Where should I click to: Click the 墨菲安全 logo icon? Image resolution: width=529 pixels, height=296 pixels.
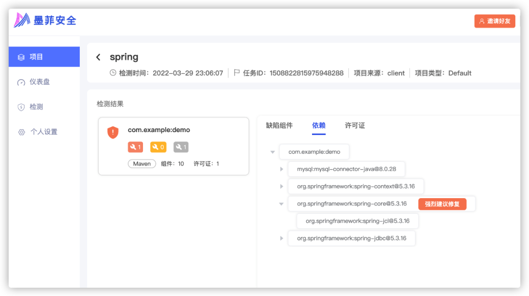22,20
